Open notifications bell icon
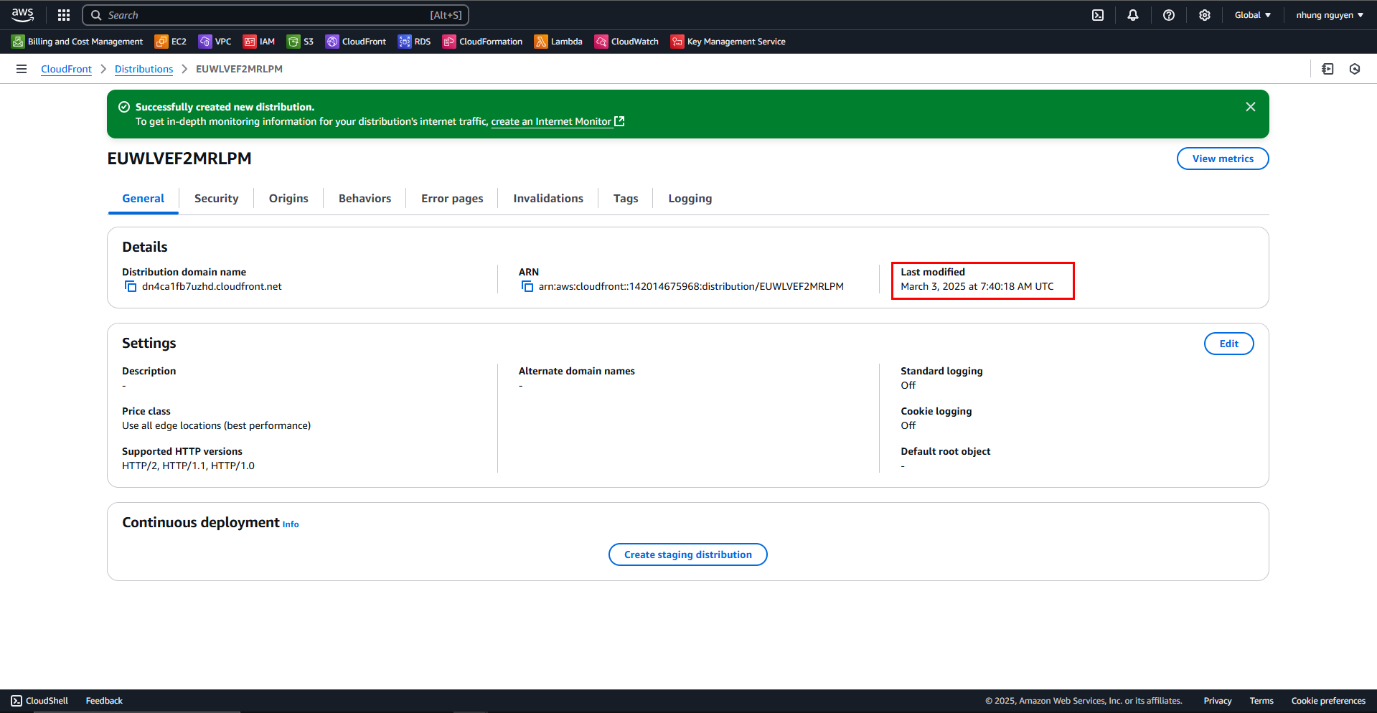Screen dimensions: 1377x713 click(x=1133, y=15)
